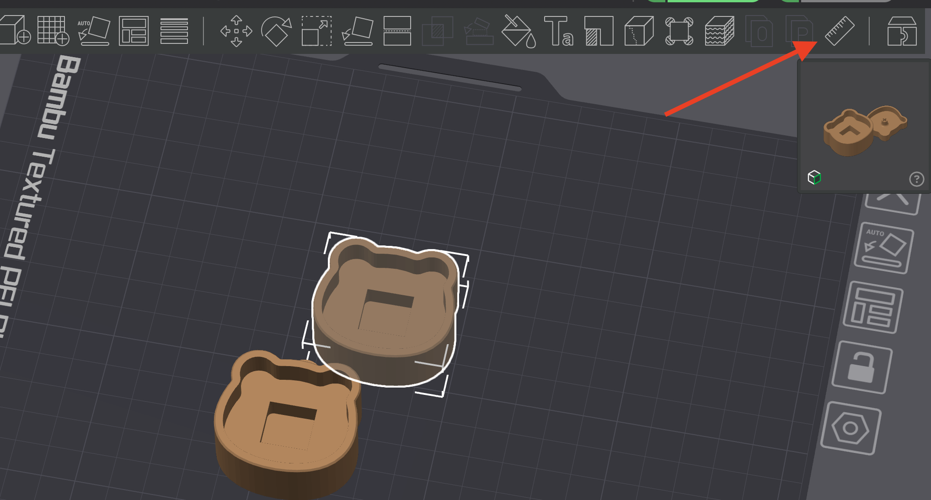Image resolution: width=931 pixels, height=500 pixels.
Task: Select the Move tool
Action: (236, 31)
